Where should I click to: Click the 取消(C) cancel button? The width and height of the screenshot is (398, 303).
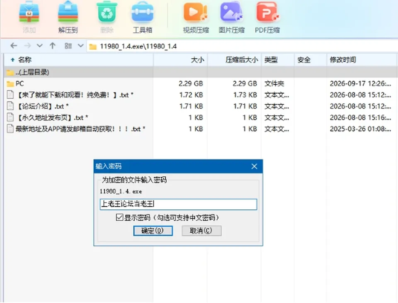[x=201, y=231]
